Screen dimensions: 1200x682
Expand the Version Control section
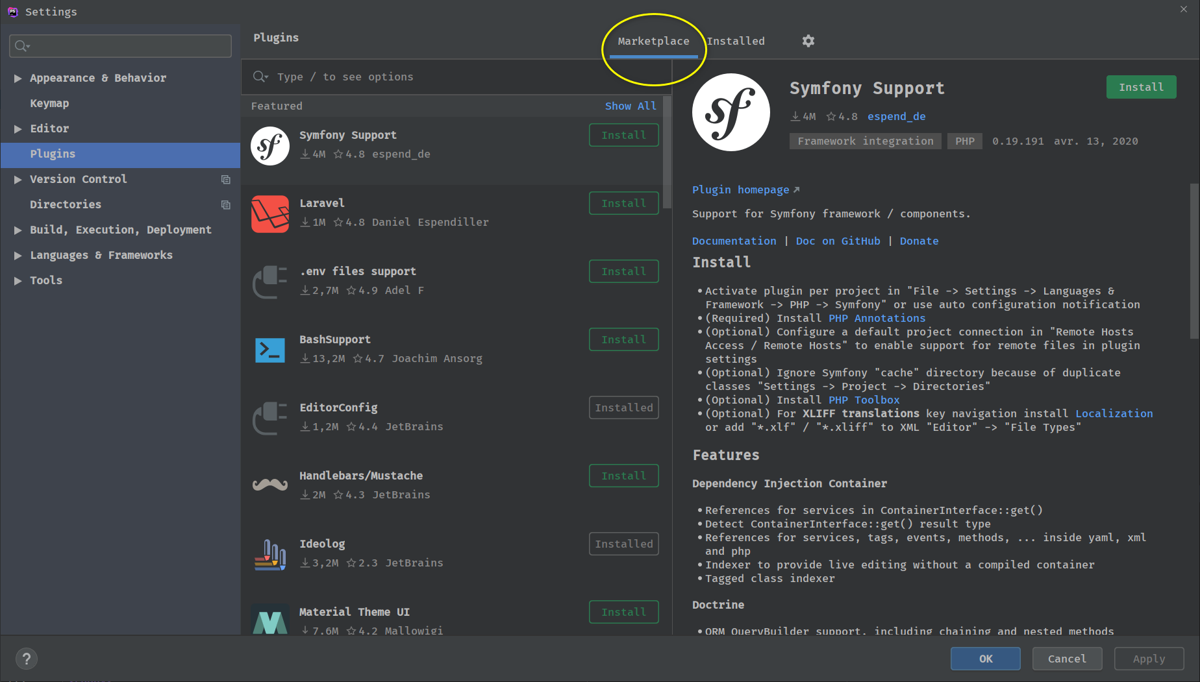click(x=18, y=179)
